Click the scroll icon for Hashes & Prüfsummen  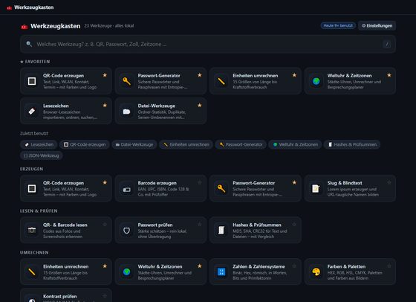[221, 231]
